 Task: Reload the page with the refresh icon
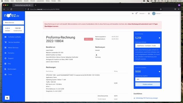[x=11, y=9]
